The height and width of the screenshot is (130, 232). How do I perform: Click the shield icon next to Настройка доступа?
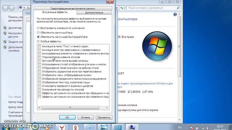(x=5, y=33)
